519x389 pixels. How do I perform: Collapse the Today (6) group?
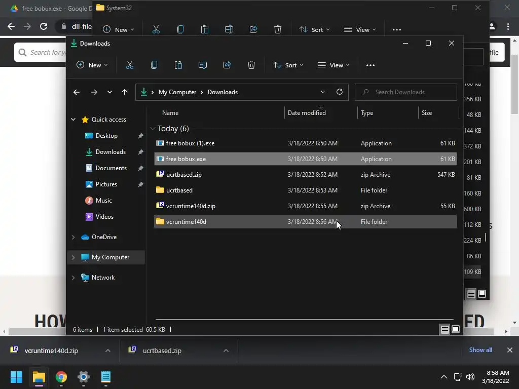[x=153, y=128]
